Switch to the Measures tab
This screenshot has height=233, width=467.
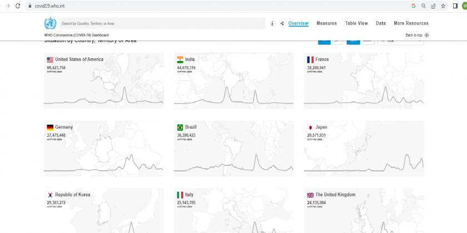[326, 23]
